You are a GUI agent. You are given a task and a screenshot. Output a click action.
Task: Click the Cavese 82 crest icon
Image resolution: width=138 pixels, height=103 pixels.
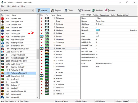click(2, 97)
